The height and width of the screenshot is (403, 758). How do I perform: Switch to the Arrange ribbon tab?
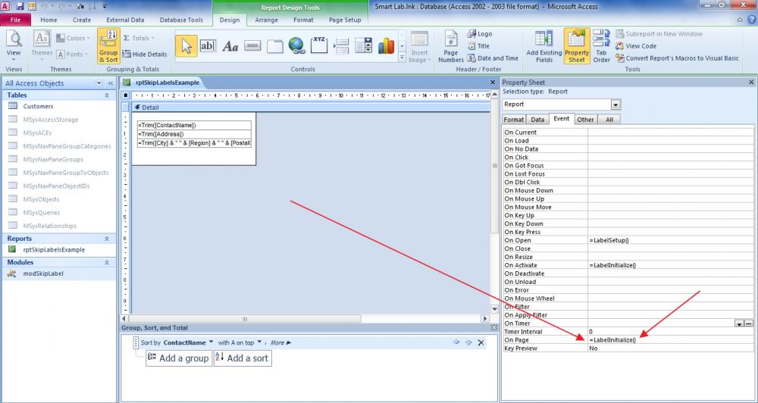coord(266,20)
